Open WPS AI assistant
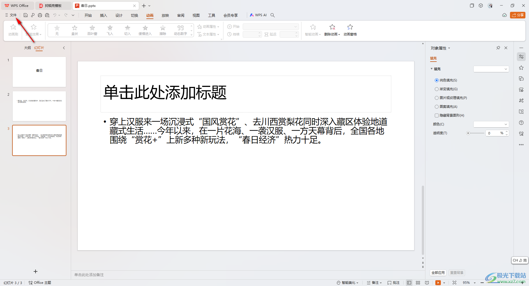This screenshot has height=286, width=529. (258, 15)
